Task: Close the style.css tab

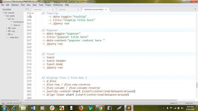Action: click(x=78, y=10)
